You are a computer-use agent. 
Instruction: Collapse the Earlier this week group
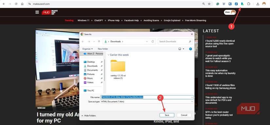[108, 55]
